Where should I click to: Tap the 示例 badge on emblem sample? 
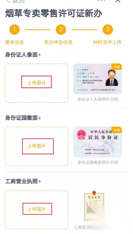pos(117,130)
